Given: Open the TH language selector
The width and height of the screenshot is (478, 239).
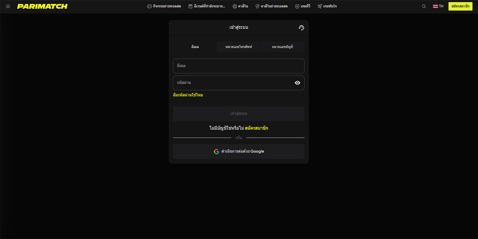Looking at the screenshot, I should (x=438, y=6).
